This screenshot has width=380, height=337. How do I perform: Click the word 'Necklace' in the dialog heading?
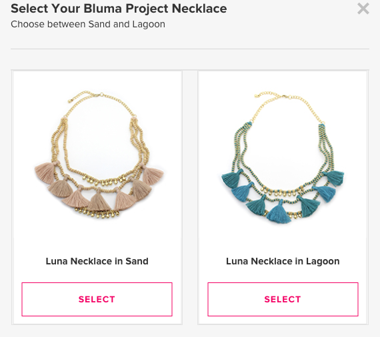[199, 9]
